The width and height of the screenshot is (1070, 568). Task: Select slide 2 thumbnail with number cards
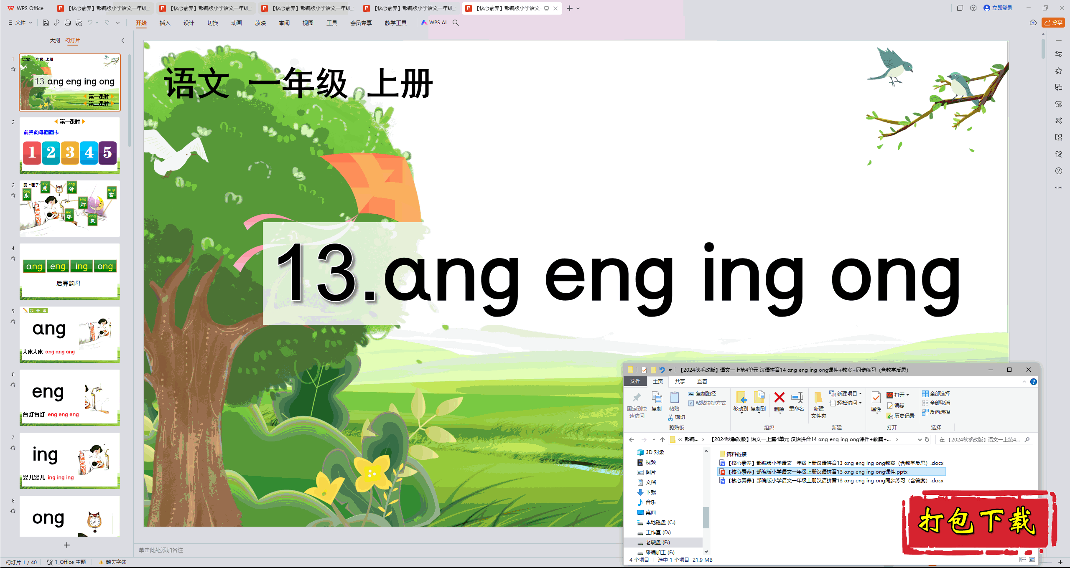pyautogui.click(x=70, y=145)
